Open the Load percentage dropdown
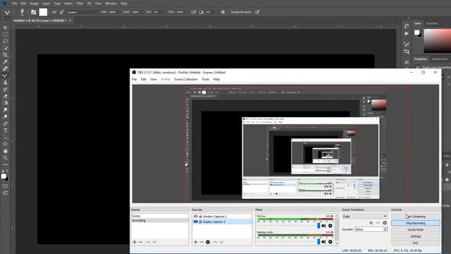The image size is (451, 254). tap(142, 12)
